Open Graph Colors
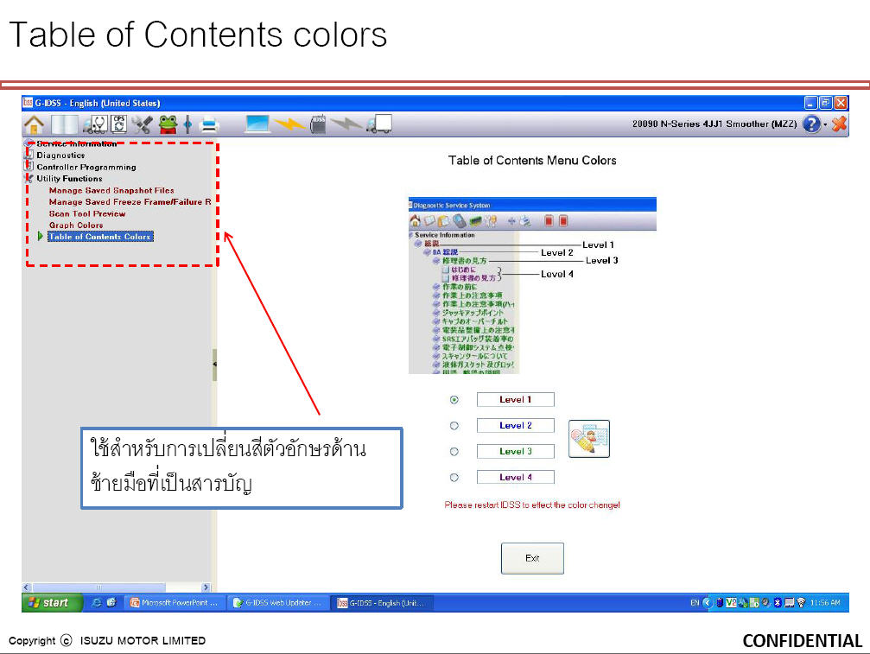870x654 pixels. click(x=76, y=225)
